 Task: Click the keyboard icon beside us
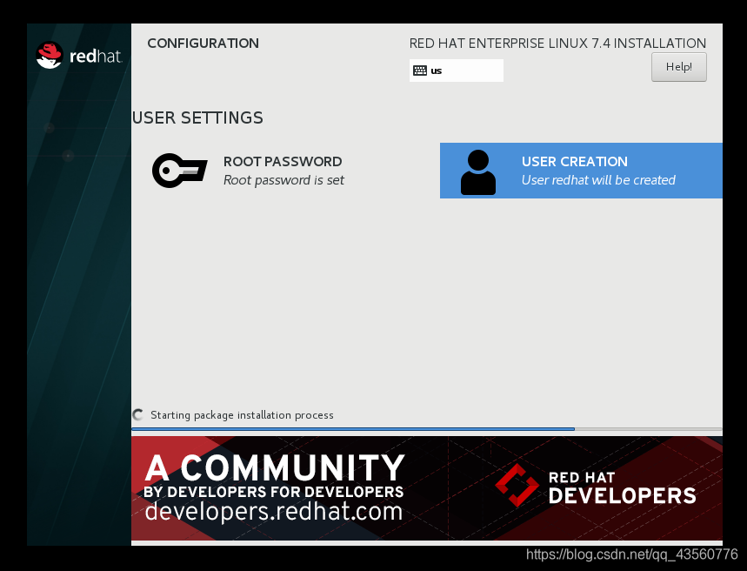420,71
